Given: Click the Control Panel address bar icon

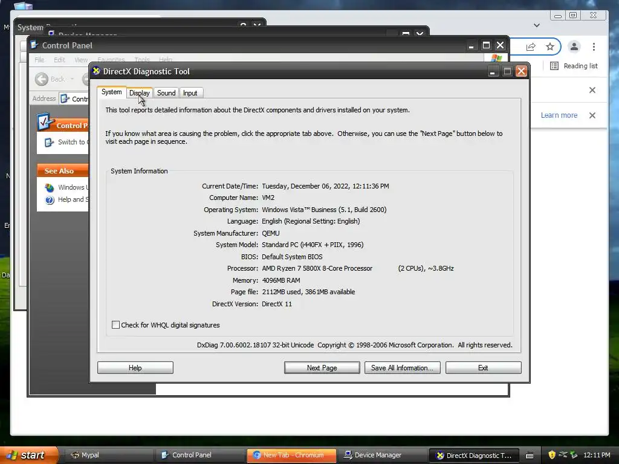Looking at the screenshot, I should pos(65,98).
